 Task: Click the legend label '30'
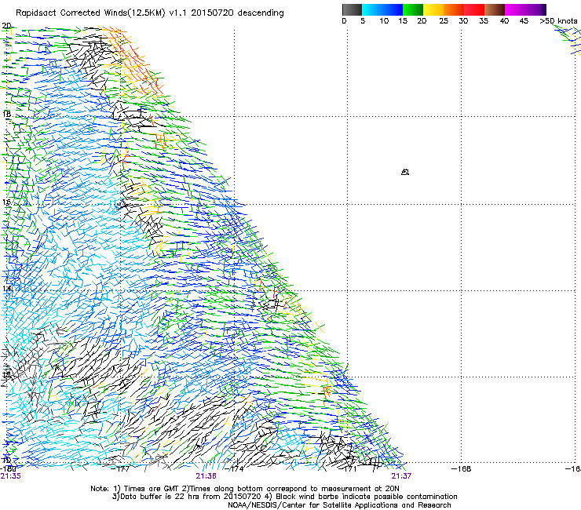463,21
